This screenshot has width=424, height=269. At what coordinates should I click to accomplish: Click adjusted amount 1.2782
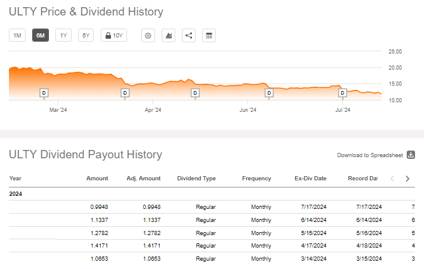[x=151, y=233]
